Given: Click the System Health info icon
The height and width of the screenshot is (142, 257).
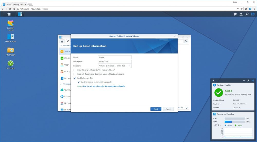Looking at the screenshot, I should coord(214,85).
